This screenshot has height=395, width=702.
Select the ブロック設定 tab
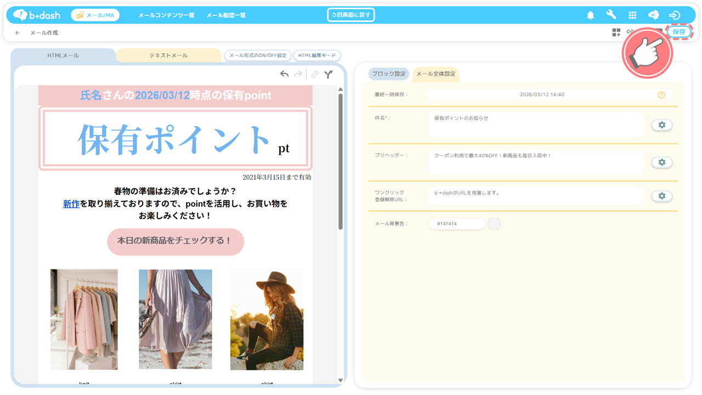388,74
